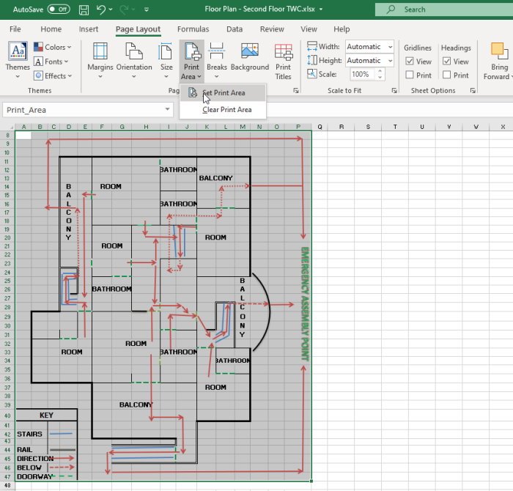Click the Effects button
This screenshot has height=491, width=513.
click(51, 75)
